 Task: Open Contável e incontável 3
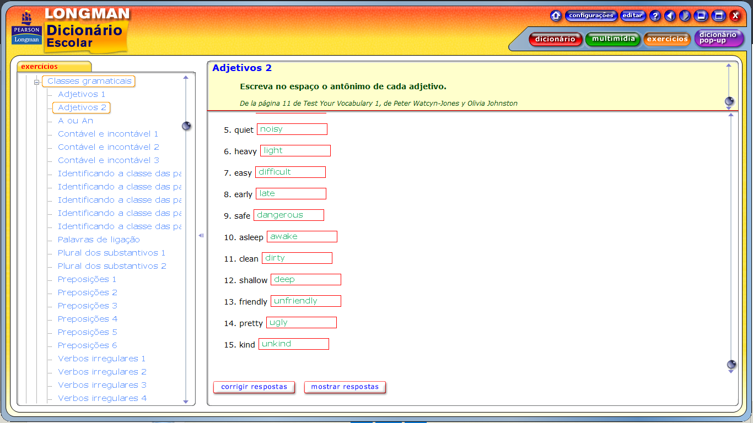pos(109,160)
